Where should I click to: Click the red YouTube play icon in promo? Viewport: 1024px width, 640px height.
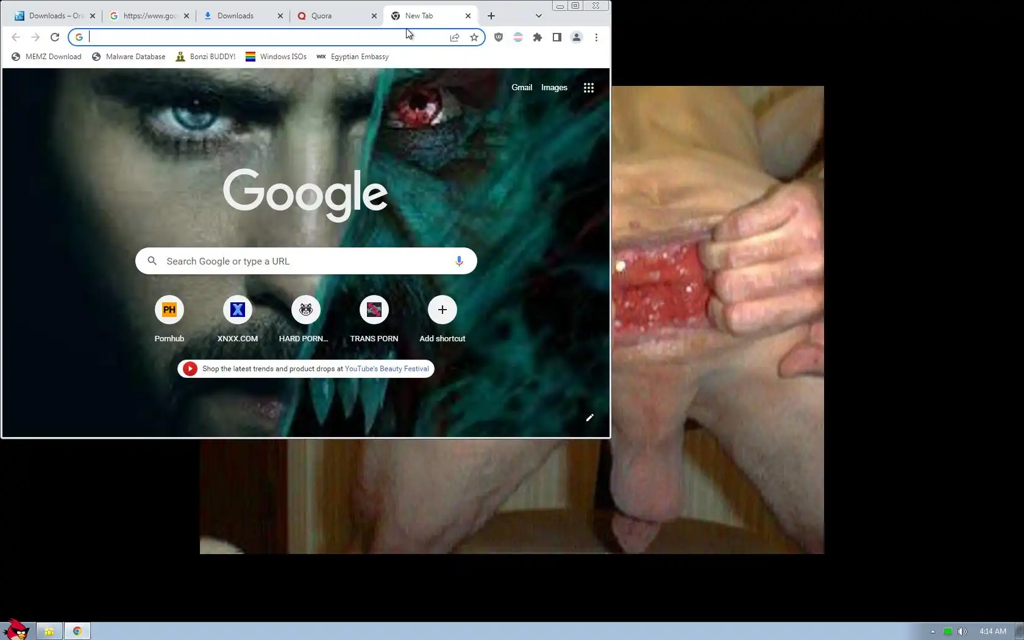click(190, 369)
